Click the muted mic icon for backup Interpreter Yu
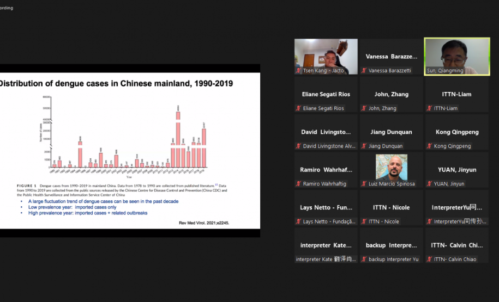Image resolution: width=499 pixels, height=302 pixels. point(364,259)
